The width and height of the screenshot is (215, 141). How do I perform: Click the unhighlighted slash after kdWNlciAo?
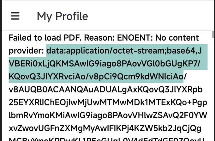pos(185,76)
